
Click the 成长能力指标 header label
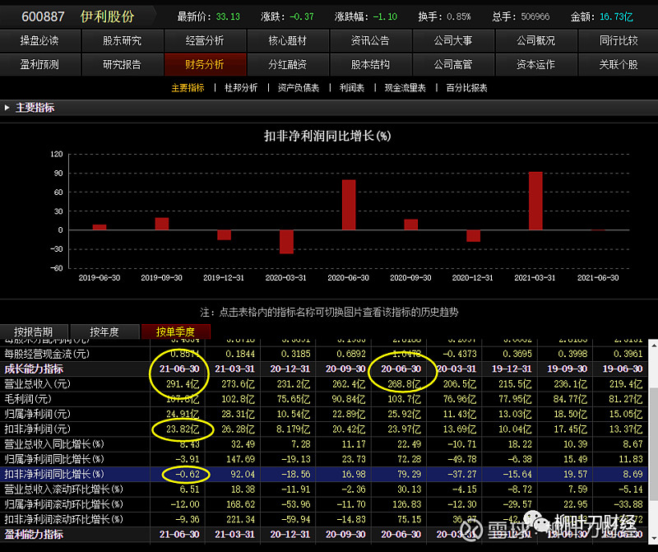[x=34, y=369]
